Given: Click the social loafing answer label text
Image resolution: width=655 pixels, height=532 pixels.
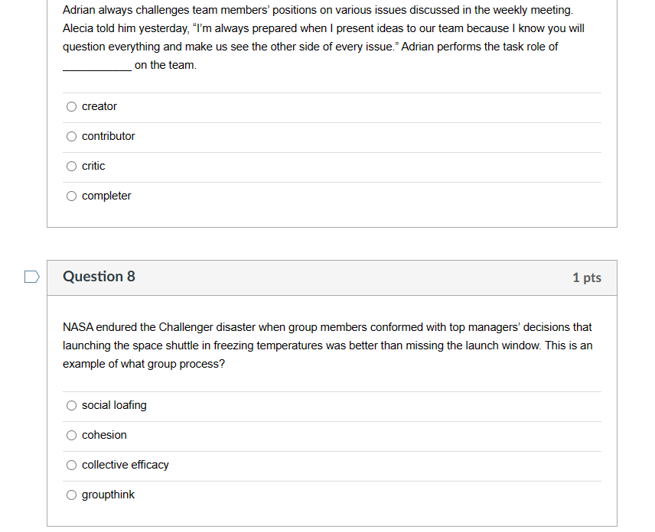Looking at the screenshot, I should (115, 405).
